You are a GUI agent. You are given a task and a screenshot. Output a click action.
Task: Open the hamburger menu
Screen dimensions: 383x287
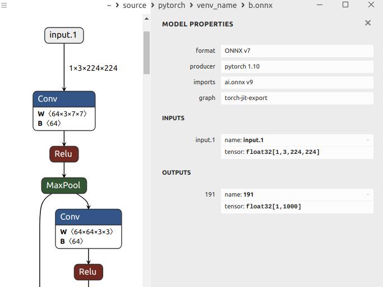pos(4,6)
